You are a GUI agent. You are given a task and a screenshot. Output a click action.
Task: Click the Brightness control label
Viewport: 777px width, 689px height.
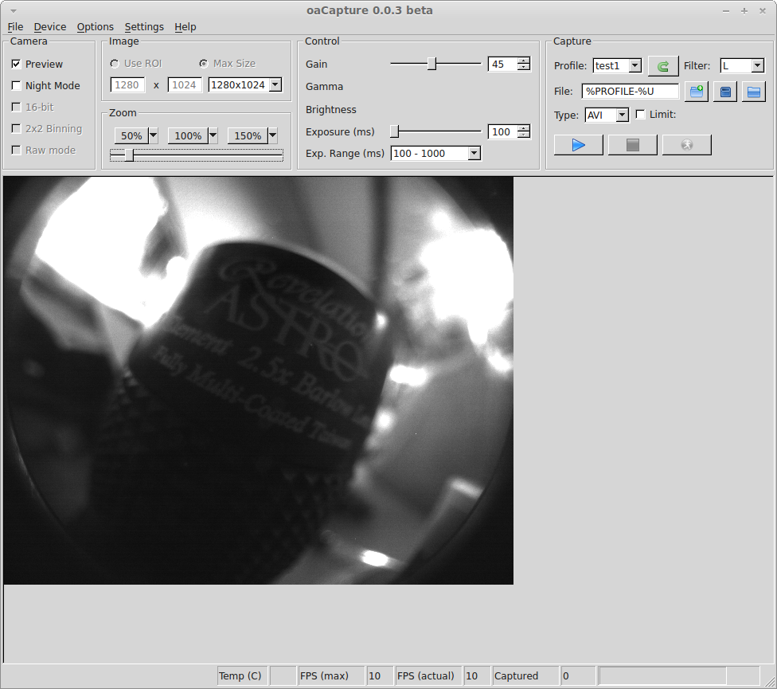click(x=331, y=110)
